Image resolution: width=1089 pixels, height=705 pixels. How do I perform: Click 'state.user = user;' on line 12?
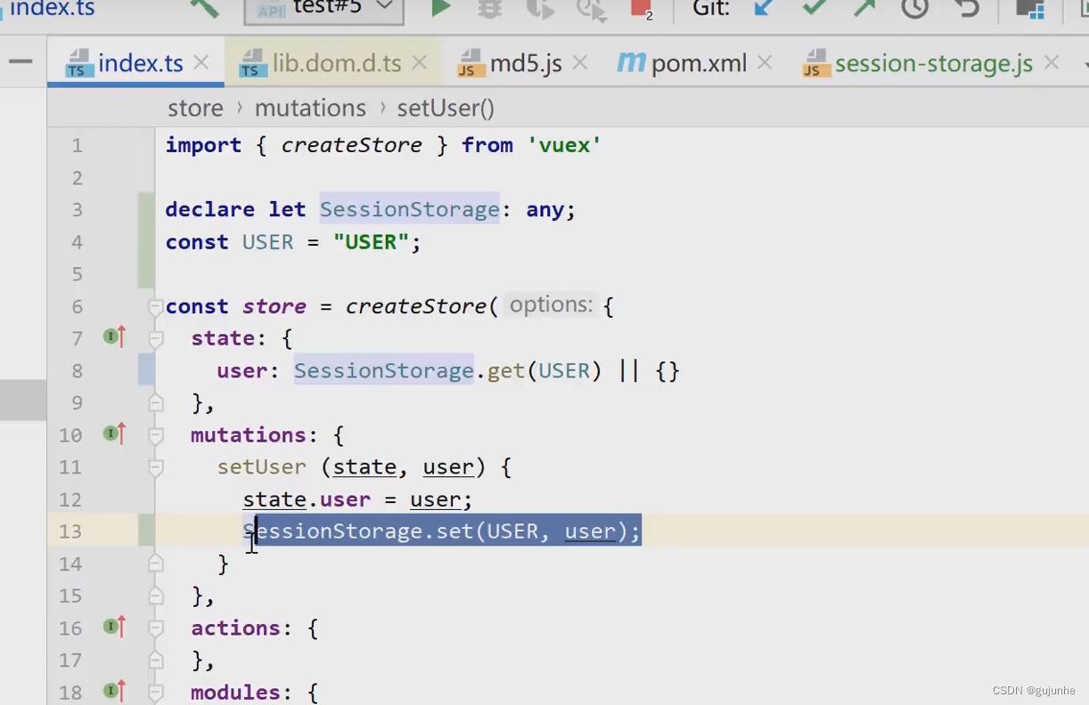point(358,499)
